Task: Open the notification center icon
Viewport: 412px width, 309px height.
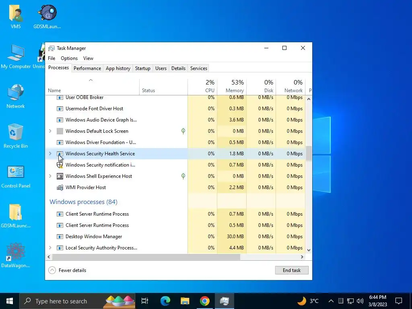Action: [x=399, y=301]
